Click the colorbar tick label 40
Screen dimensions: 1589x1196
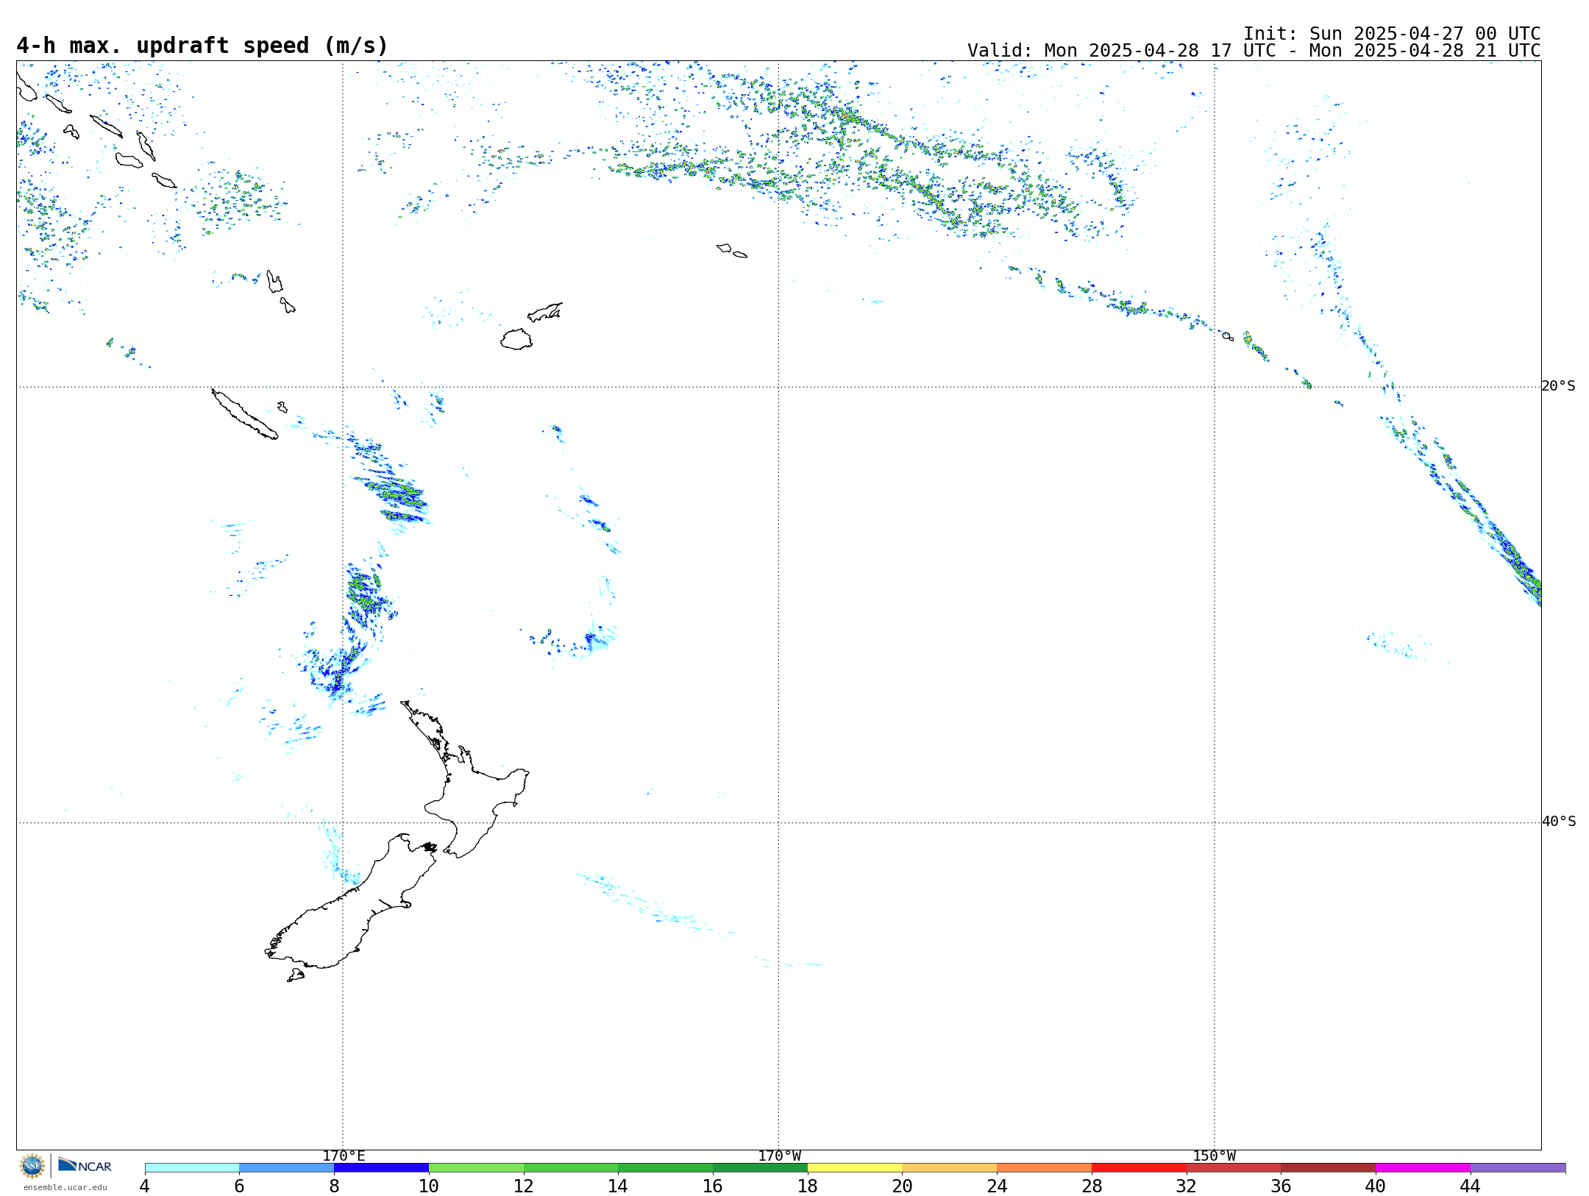1375,1186
